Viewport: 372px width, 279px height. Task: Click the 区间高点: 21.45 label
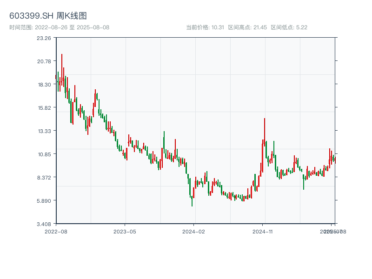(247, 27)
